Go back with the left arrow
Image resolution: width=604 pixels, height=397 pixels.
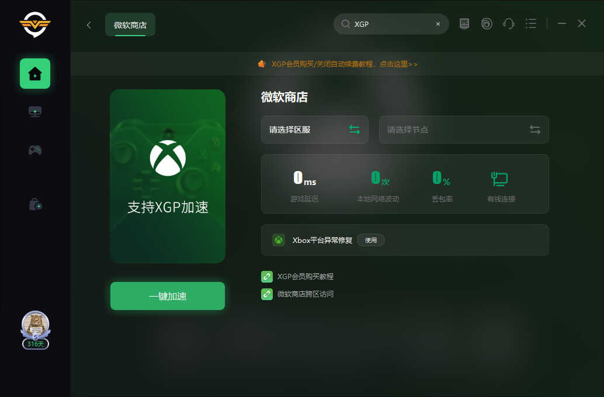click(89, 25)
